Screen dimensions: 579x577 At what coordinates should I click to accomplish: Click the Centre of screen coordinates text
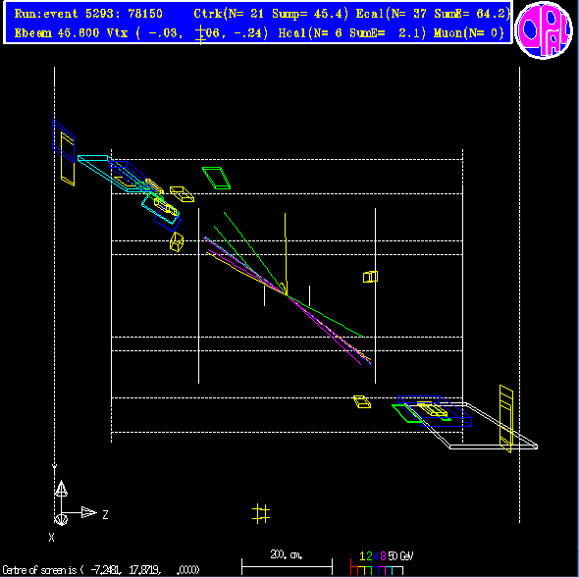coord(101,570)
